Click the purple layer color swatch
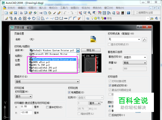The image size is (162, 120). pos(105,18)
